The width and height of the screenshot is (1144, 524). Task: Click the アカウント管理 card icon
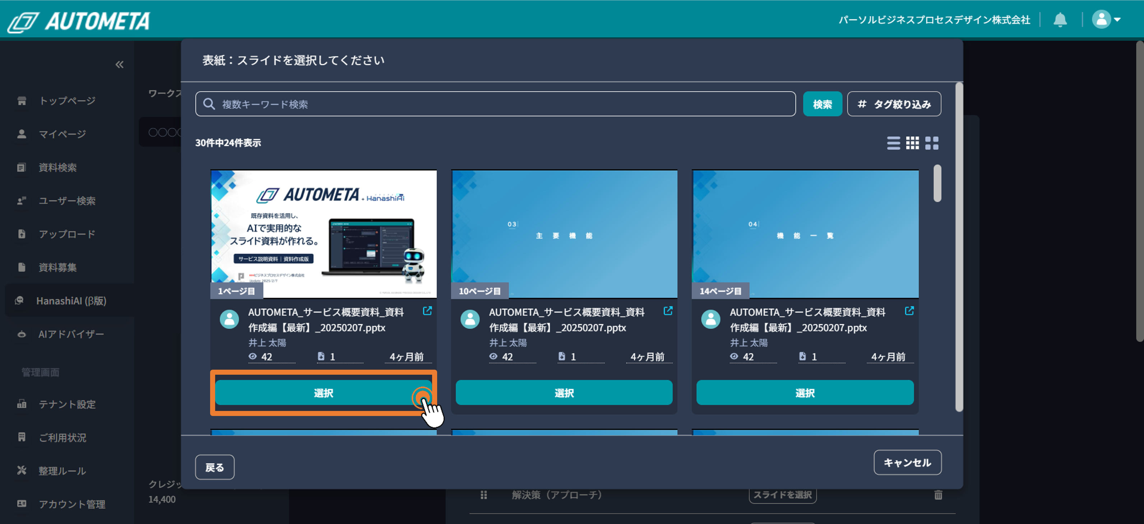click(22, 504)
